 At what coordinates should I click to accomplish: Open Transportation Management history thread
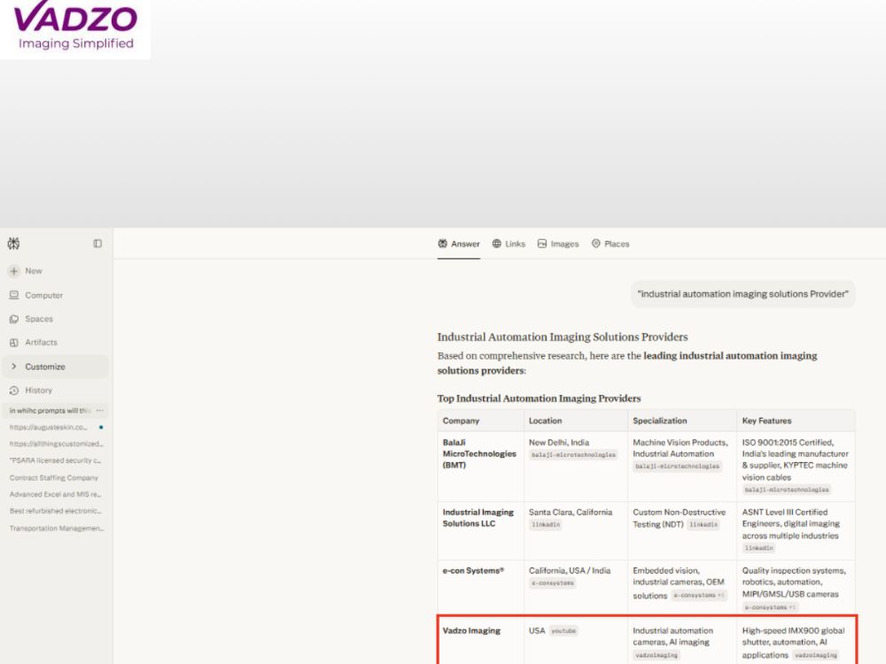pos(57,529)
